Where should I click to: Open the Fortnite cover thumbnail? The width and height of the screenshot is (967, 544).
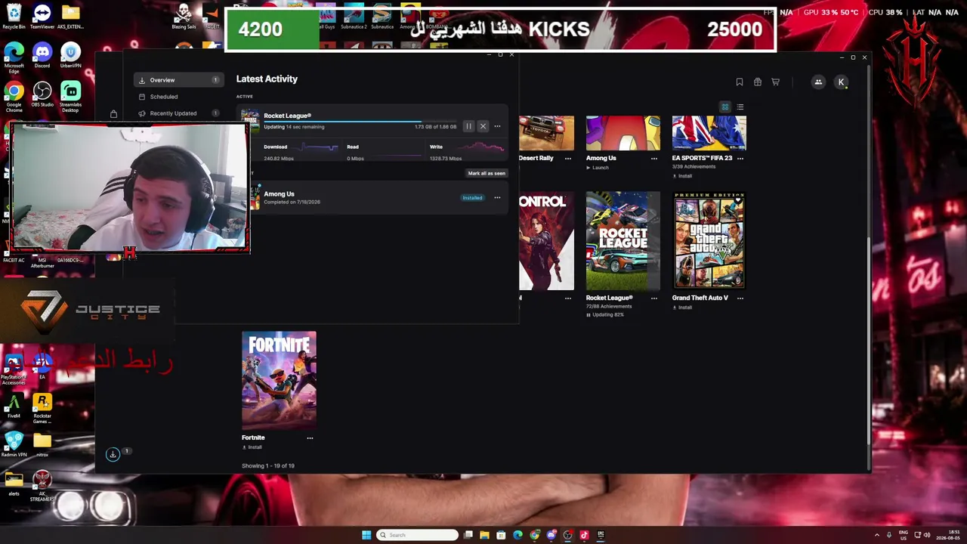(x=279, y=380)
